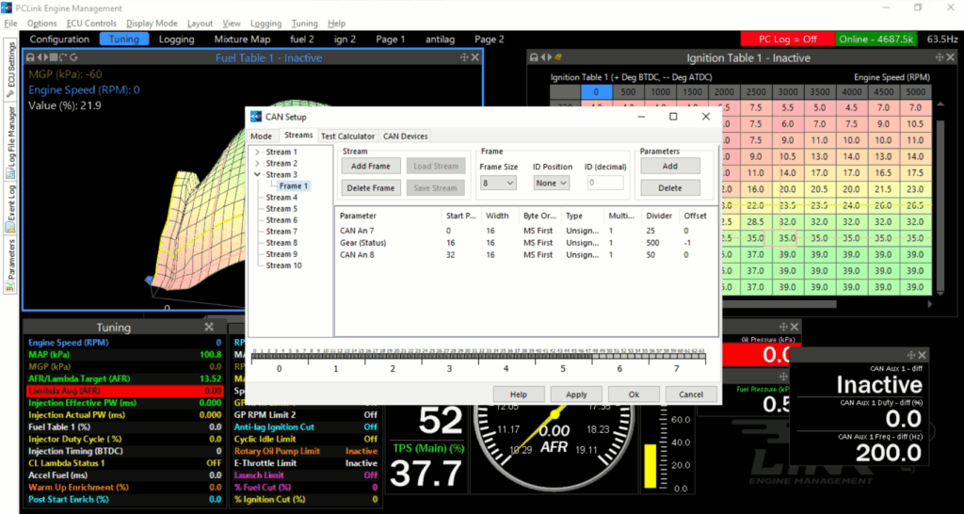Open the Event Log side tab
Screen dimensions: 964x514
pyautogui.click(x=10, y=207)
